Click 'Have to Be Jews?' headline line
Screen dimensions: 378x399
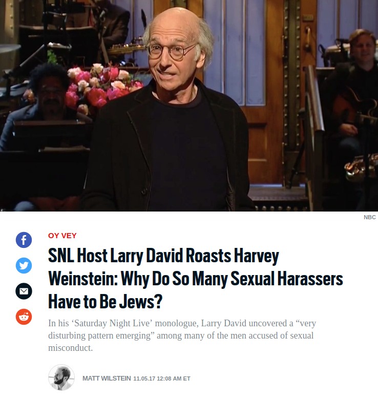click(105, 302)
